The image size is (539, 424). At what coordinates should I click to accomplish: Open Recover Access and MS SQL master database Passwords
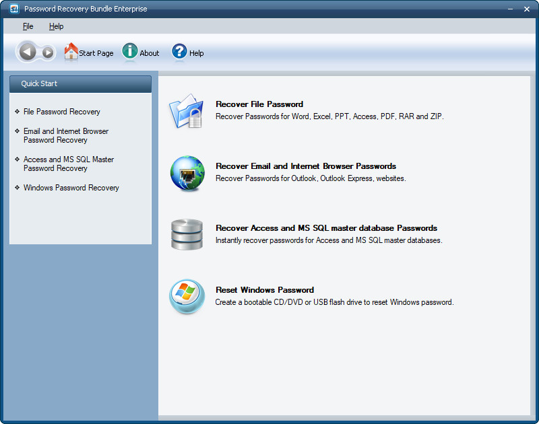point(326,228)
